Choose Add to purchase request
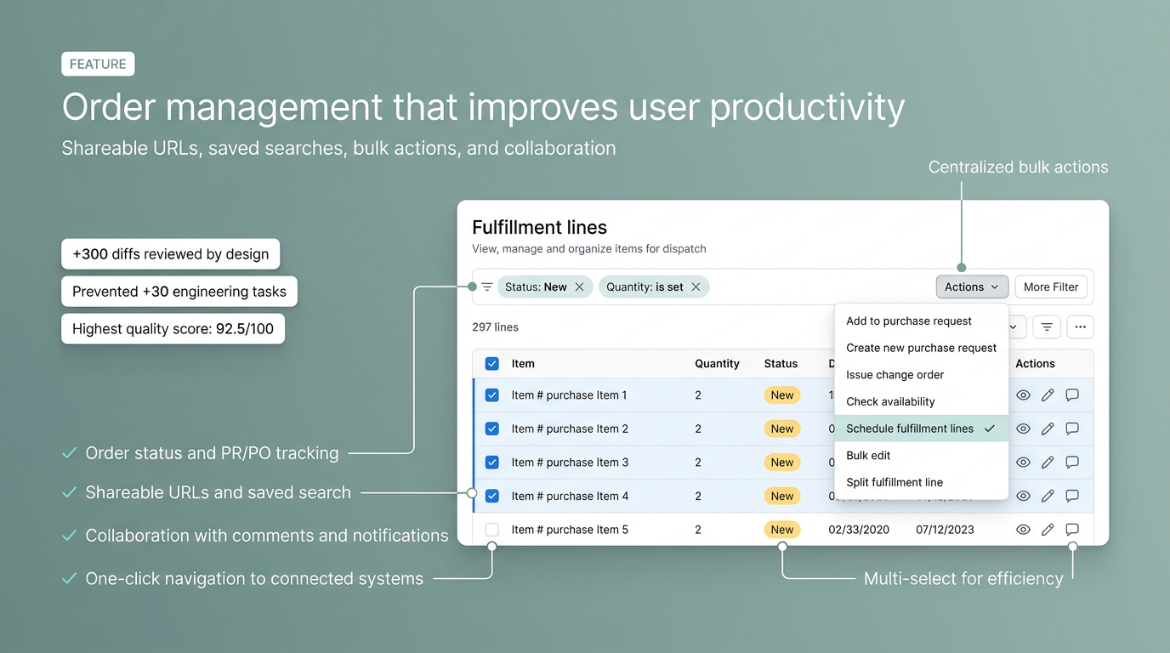The width and height of the screenshot is (1170, 653). click(x=922, y=321)
